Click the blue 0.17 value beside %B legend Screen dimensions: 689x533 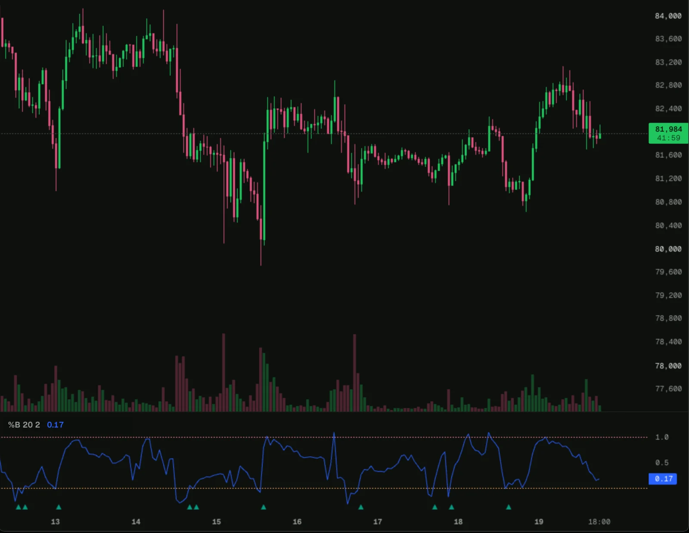(55, 425)
